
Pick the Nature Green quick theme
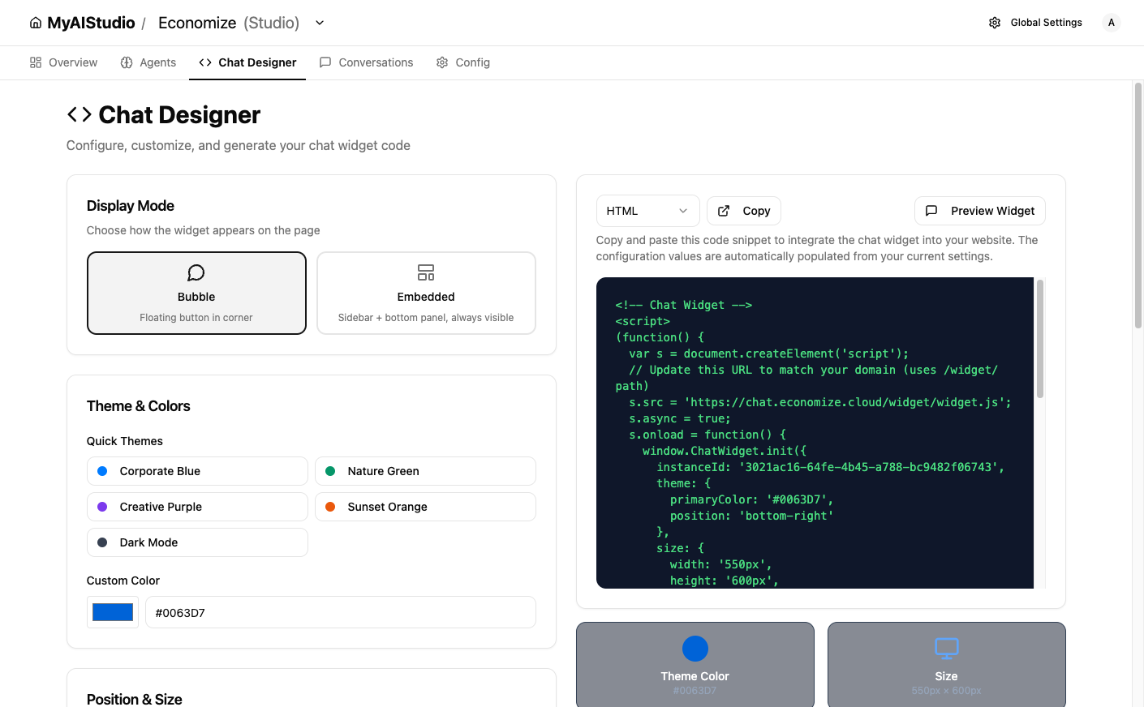pyautogui.click(x=425, y=471)
